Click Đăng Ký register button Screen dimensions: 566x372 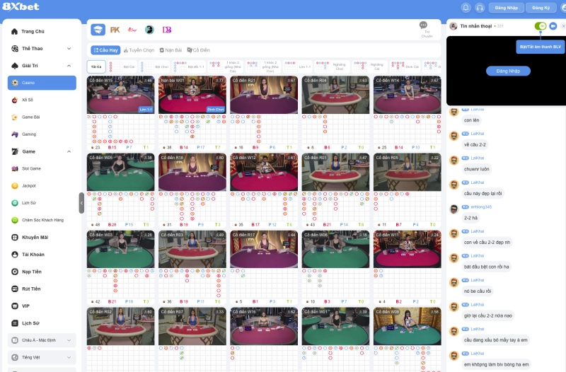coord(541,8)
